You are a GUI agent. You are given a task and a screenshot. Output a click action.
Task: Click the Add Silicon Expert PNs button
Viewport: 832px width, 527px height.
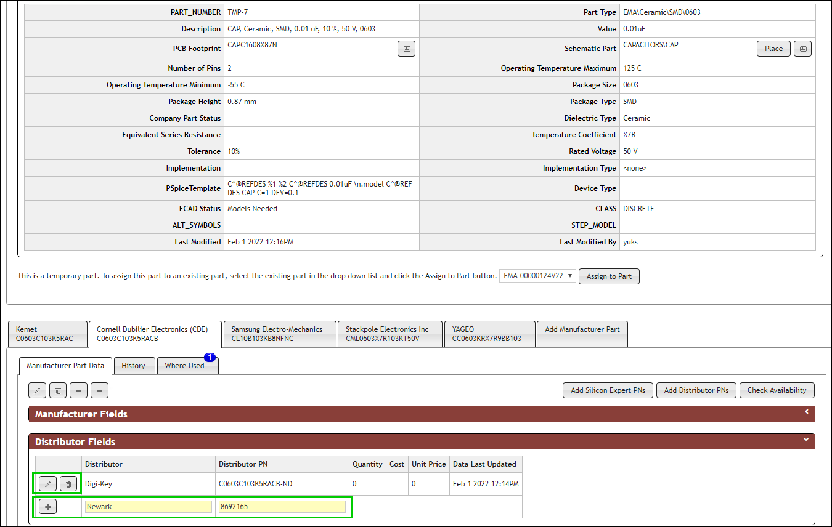(x=608, y=390)
